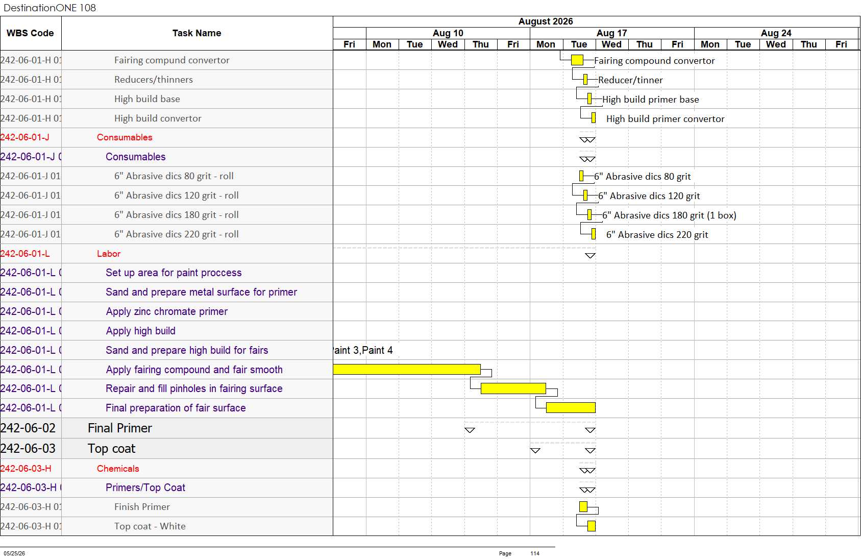Select 'Apply fairing compound and fair smooth' task name

point(194,370)
